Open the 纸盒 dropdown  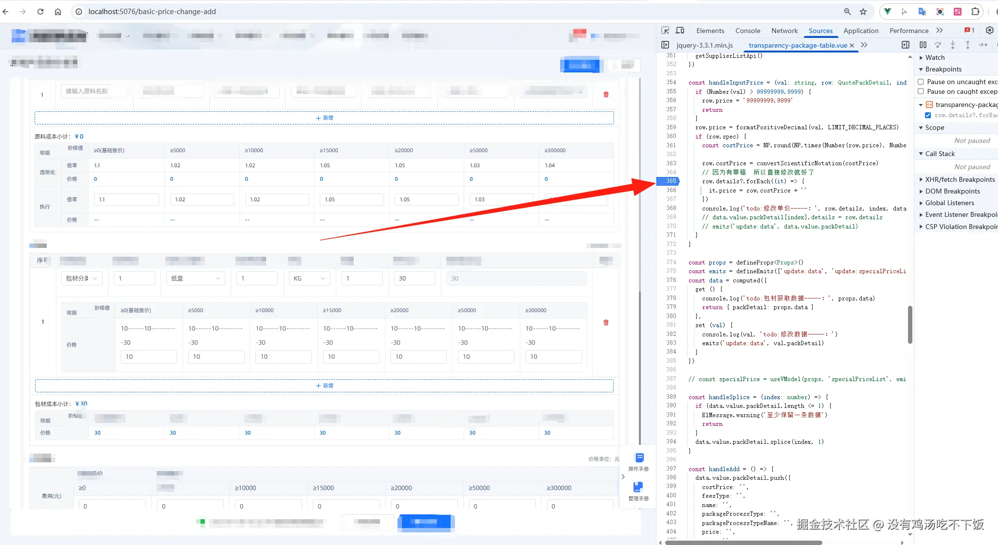pos(196,279)
